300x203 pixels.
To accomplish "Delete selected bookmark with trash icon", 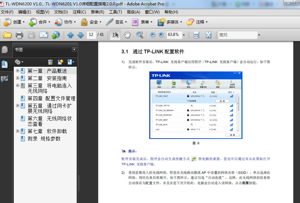I will [50, 62].
